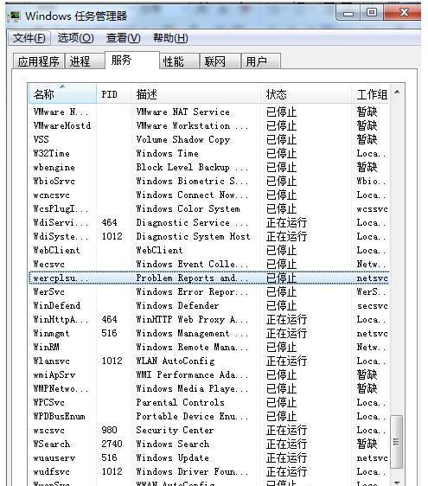
Task: Click the Windows Time description
Action: [168, 153]
